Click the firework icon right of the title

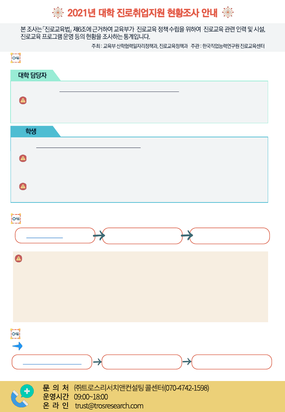point(228,13)
